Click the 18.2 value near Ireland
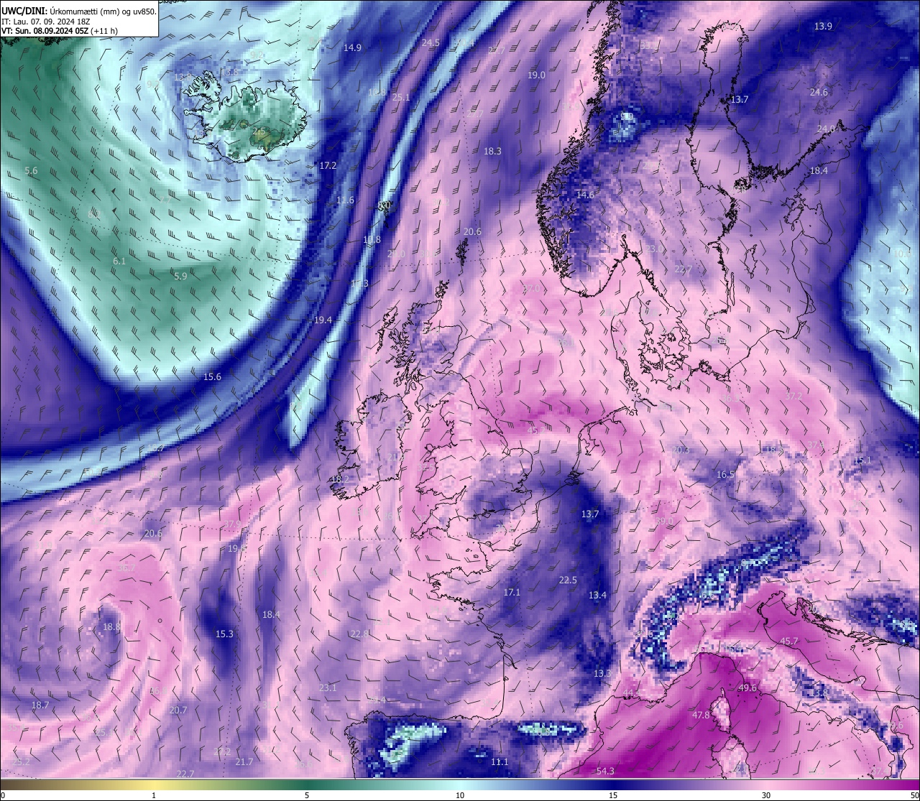Image resolution: width=920 pixels, height=801 pixels. coord(340,480)
